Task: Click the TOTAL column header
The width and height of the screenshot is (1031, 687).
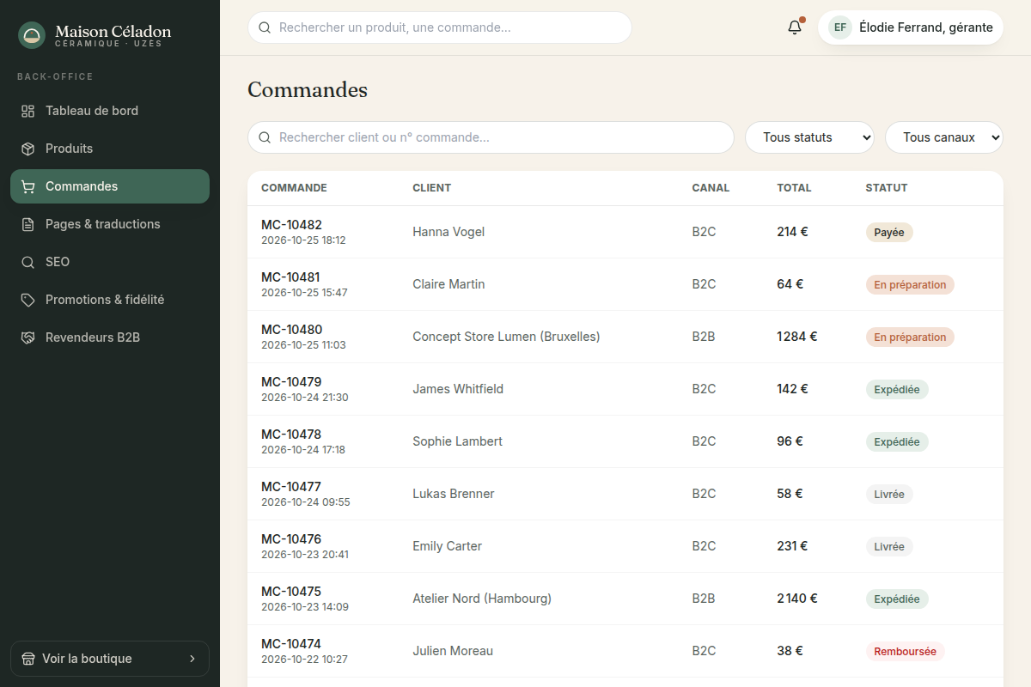Action: (x=794, y=188)
